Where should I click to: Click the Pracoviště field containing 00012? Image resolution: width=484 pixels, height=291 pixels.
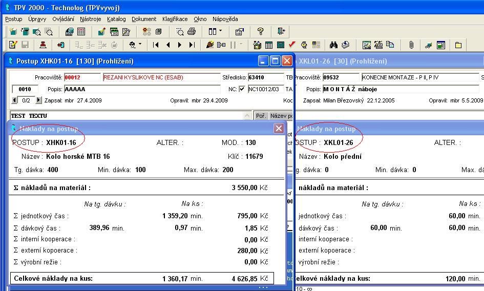click(82, 77)
